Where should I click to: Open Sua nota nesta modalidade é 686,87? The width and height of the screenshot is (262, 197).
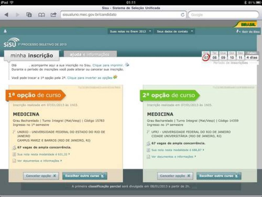pyautogui.click(x=178, y=150)
